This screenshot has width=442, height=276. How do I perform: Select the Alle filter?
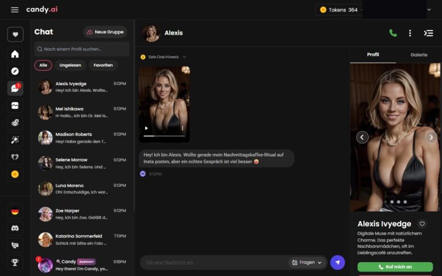43,65
